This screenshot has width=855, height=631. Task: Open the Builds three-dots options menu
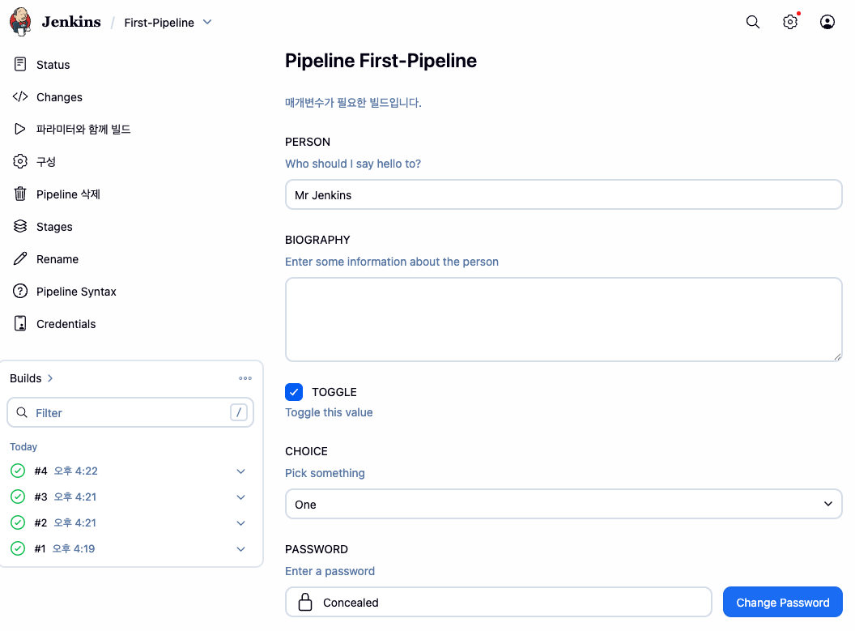click(245, 378)
